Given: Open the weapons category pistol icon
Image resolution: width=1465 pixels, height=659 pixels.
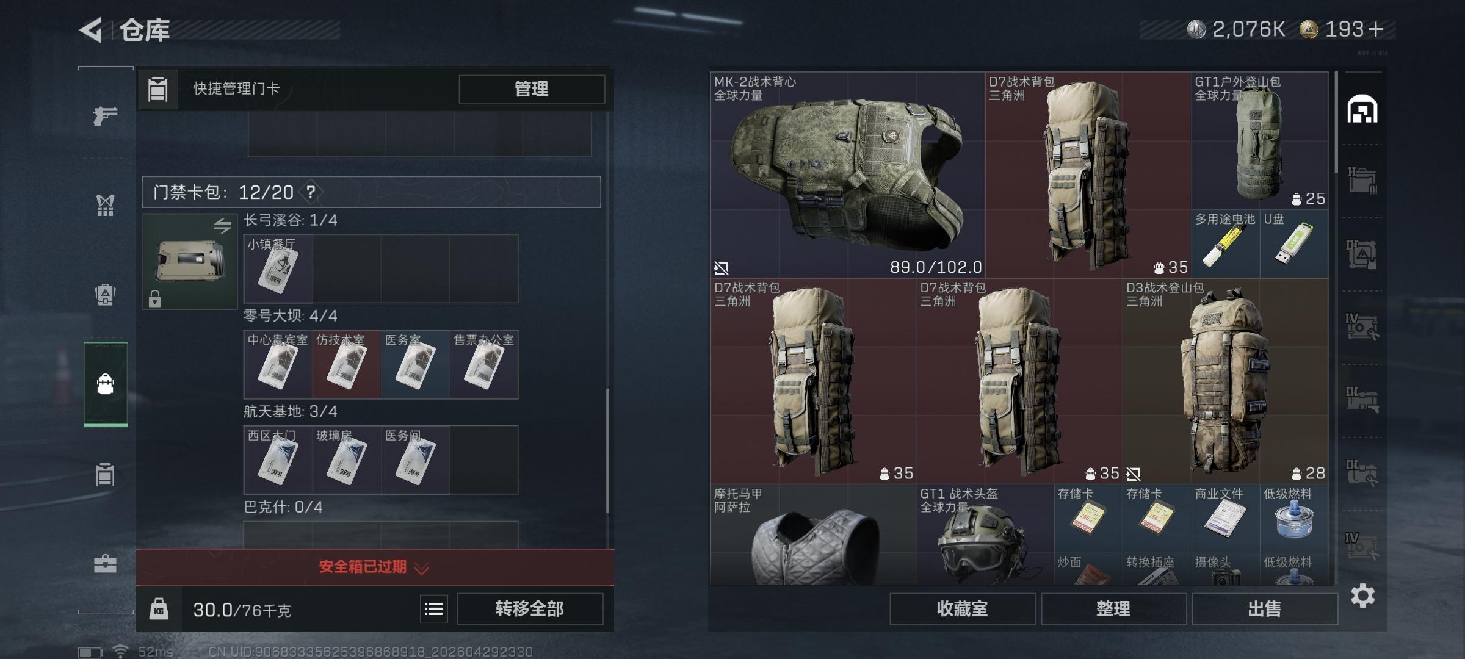Looking at the screenshot, I should (x=105, y=115).
